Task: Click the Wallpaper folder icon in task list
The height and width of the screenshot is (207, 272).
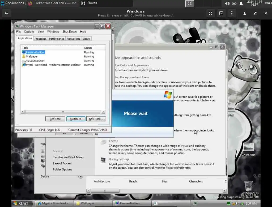Action: pyautogui.click(x=24, y=56)
